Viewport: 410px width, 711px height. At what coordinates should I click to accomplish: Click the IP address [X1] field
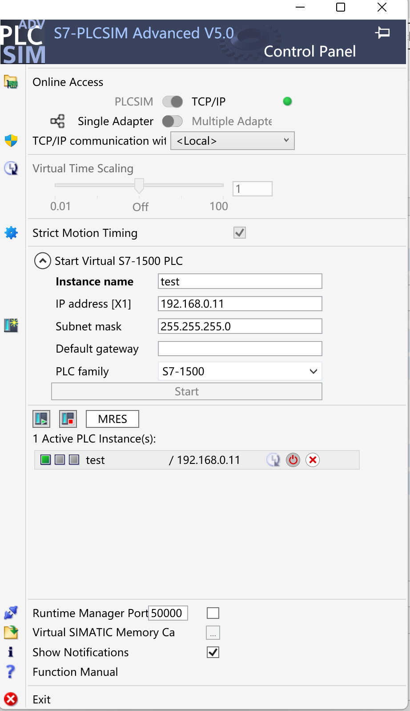tap(240, 304)
